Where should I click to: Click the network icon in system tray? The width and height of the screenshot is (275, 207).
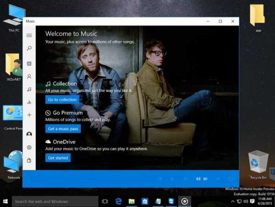pos(239,202)
